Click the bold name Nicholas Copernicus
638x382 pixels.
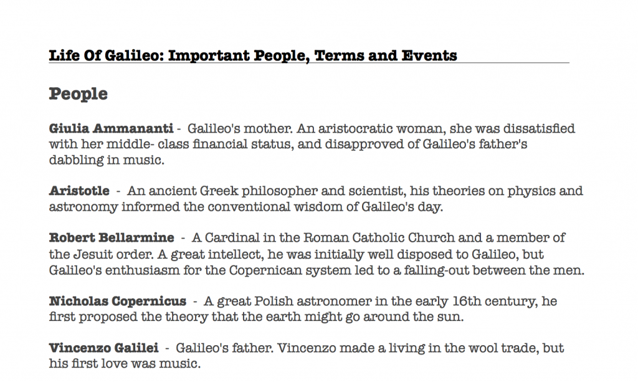(118, 301)
